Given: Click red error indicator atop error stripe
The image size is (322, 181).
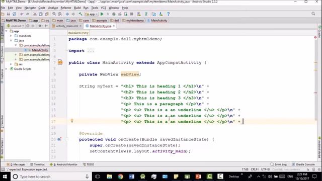Looking at the screenshot, I should click(x=315, y=37).
